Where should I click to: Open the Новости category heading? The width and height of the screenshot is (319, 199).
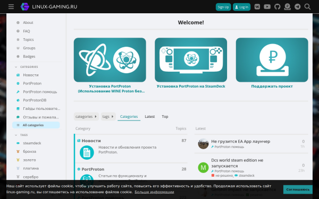(91, 141)
